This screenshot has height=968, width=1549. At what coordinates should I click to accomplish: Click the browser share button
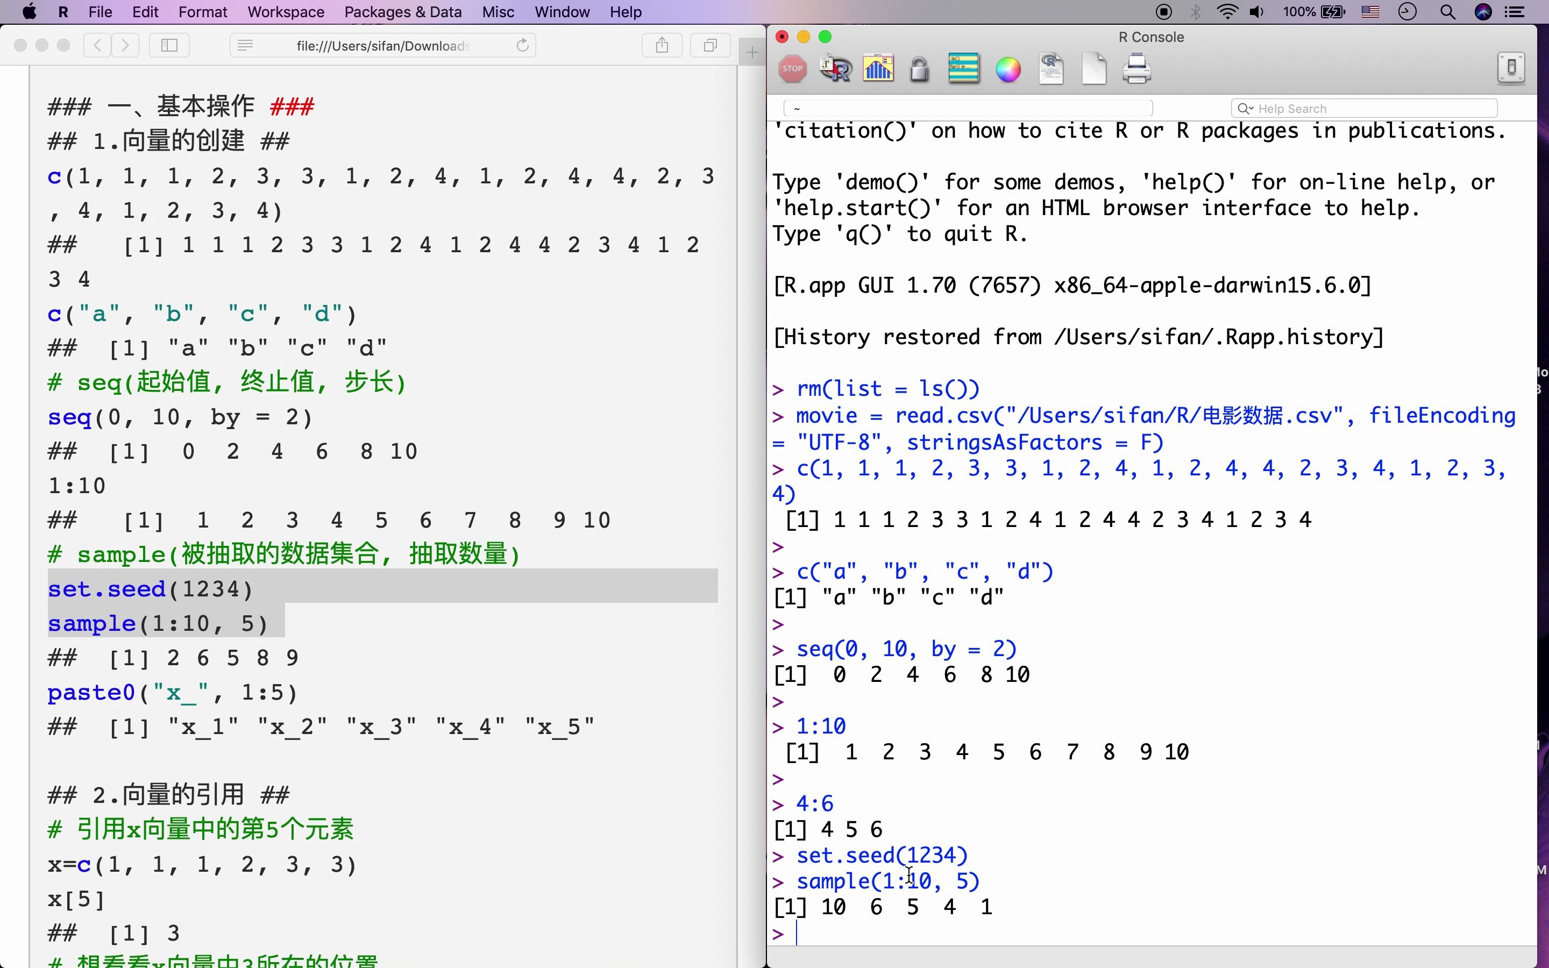pyautogui.click(x=662, y=46)
